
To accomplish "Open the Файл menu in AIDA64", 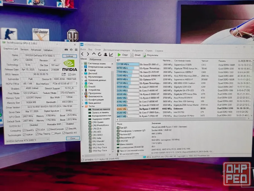I will 83,49.
